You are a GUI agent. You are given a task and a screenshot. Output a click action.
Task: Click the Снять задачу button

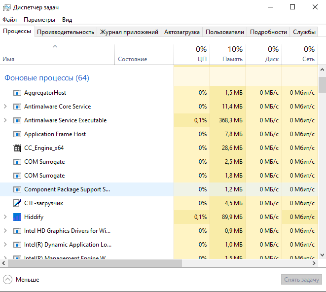coord(301,280)
